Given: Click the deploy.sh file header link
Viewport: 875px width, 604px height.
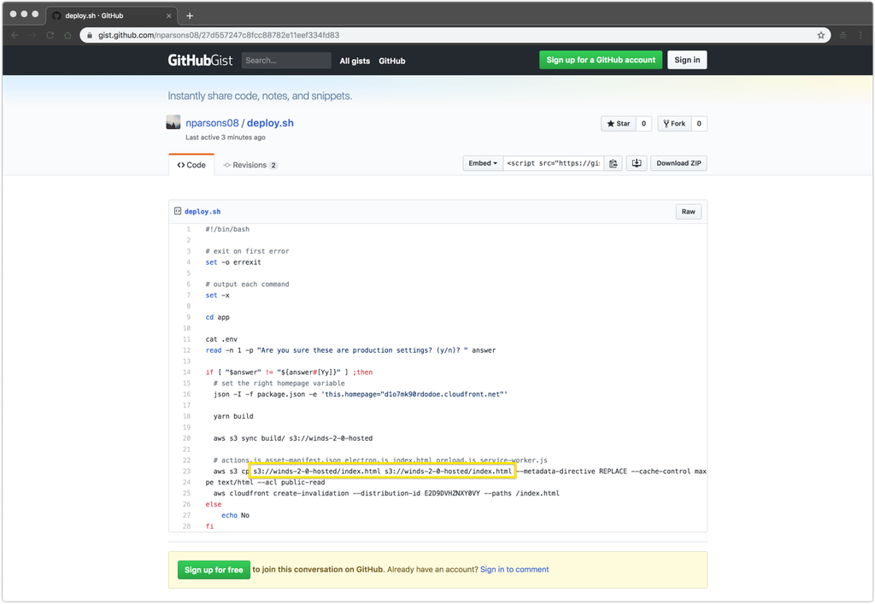Looking at the screenshot, I should coord(203,212).
